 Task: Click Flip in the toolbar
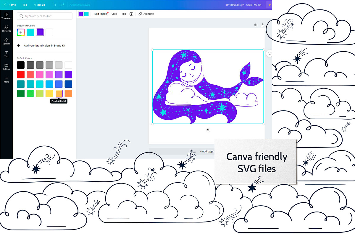pyautogui.click(x=124, y=14)
